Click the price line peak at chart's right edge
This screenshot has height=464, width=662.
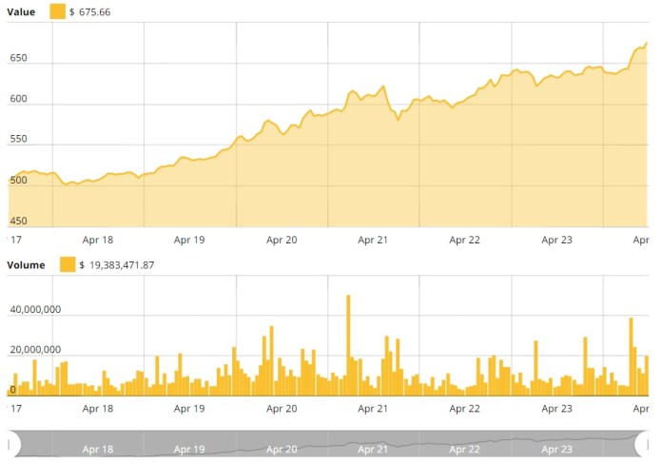pyautogui.click(x=647, y=43)
